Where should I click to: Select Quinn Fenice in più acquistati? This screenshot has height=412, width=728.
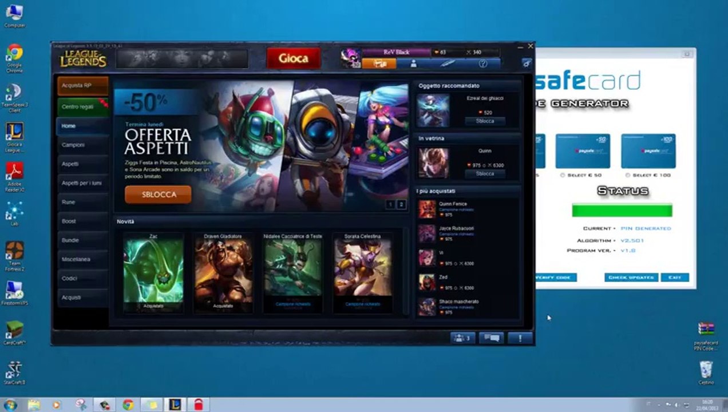[x=468, y=209]
